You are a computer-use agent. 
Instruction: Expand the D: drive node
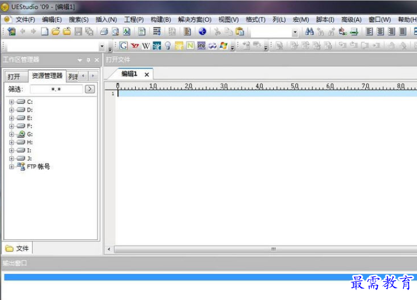(11, 110)
